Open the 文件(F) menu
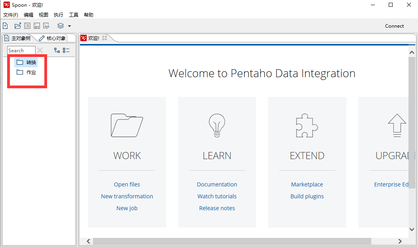The image size is (418, 247). point(11,15)
